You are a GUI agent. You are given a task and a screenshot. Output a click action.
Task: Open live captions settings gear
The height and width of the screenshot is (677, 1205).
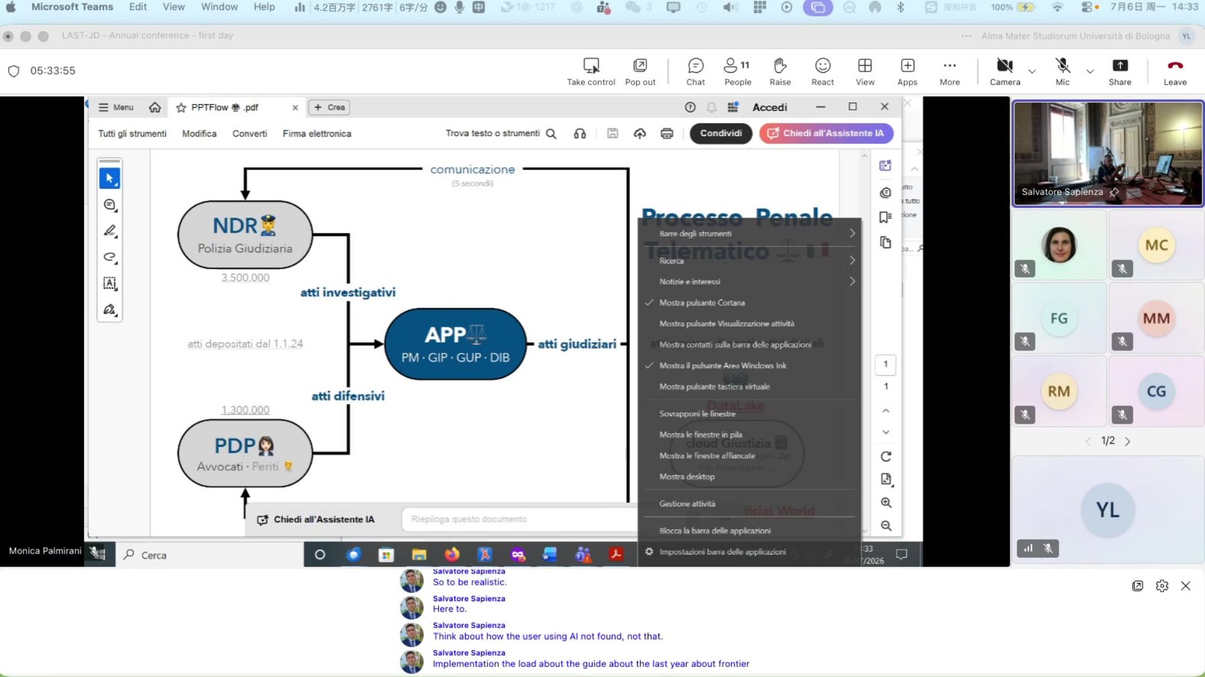(x=1162, y=585)
